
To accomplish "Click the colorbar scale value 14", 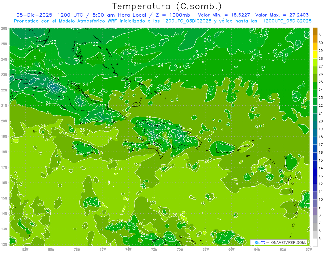I will [x=321, y=168].
